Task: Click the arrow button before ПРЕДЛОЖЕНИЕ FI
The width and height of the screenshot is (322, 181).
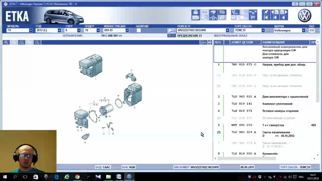Action: (x=172, y=35)
